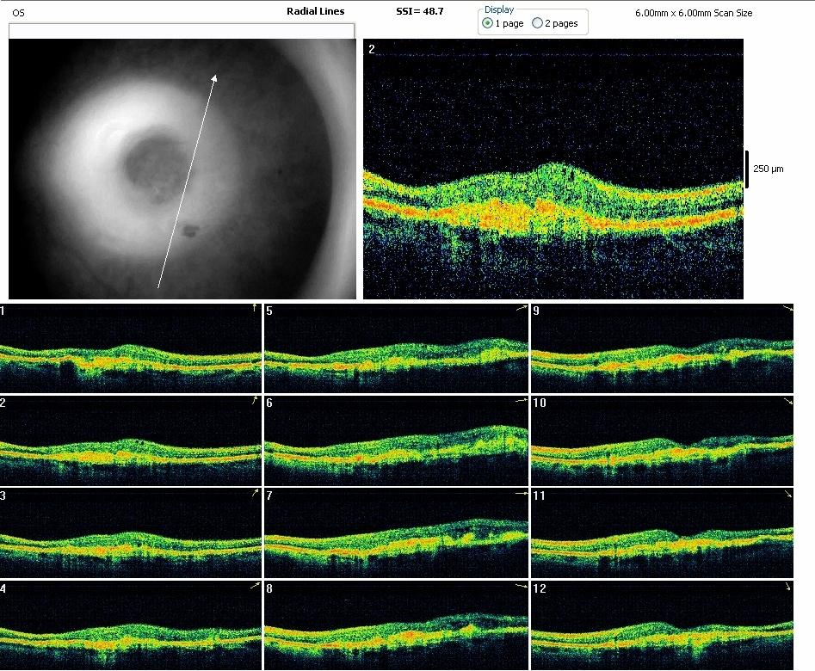Switch display to "2 pages" option

coord(538,23)
